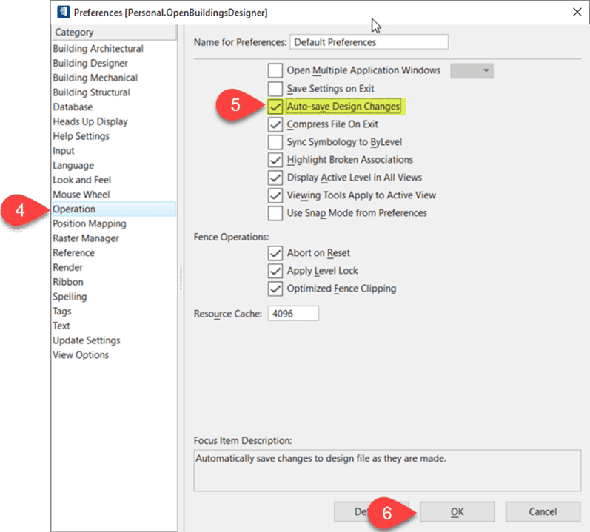Select the Operation category
Image resolution: width=590 pixels, height=532 pixels.
[x=114, y=209]
